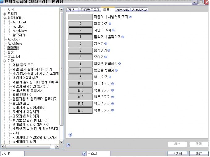The image size is (210, 157).
Task: Expand the 진입점 tree node
Action: [x=4, y=14]
